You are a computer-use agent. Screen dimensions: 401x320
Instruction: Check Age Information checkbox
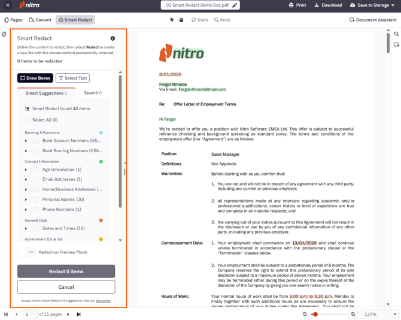click(37, 170)
